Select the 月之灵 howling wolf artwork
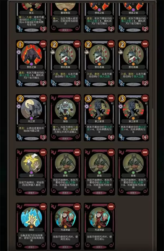This screenshot has width=164, height=251. tap(31, 109)
